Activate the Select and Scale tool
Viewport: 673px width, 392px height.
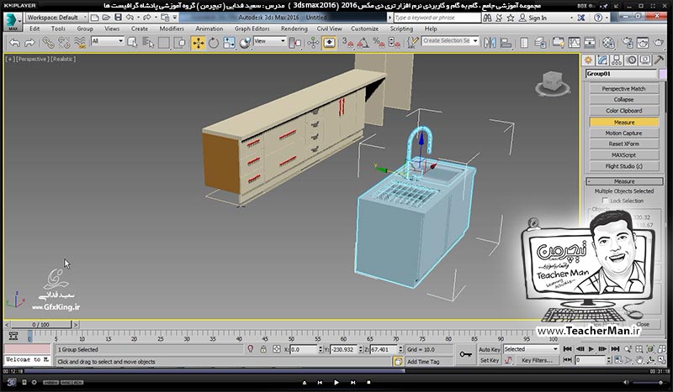229,43
